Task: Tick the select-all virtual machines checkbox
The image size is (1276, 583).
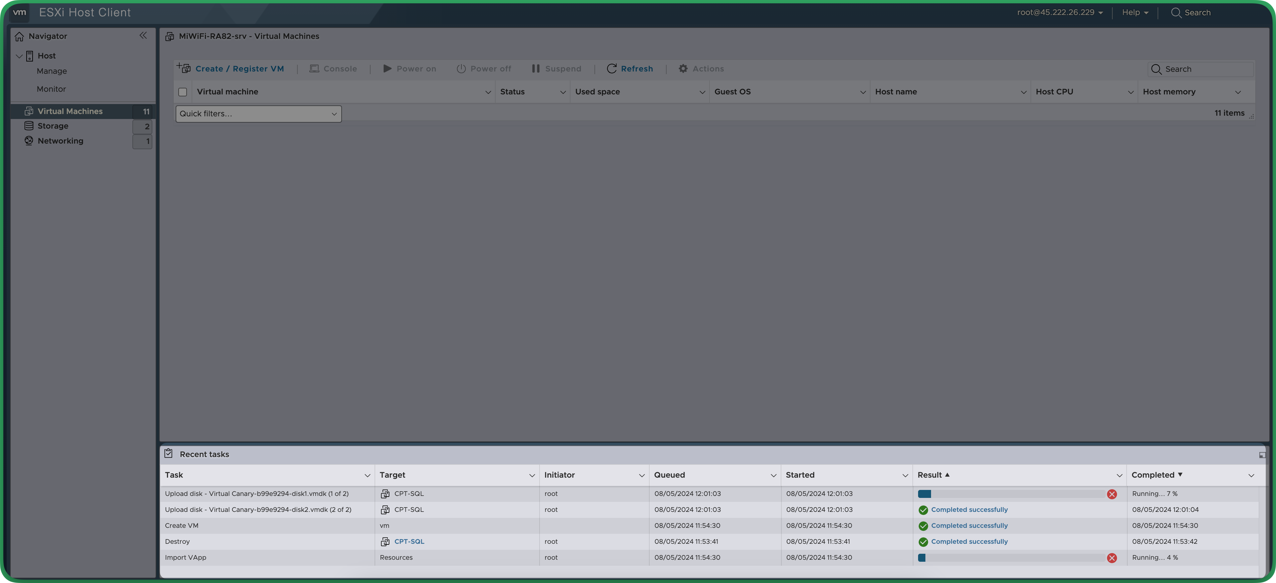Action: pos(183,92)
